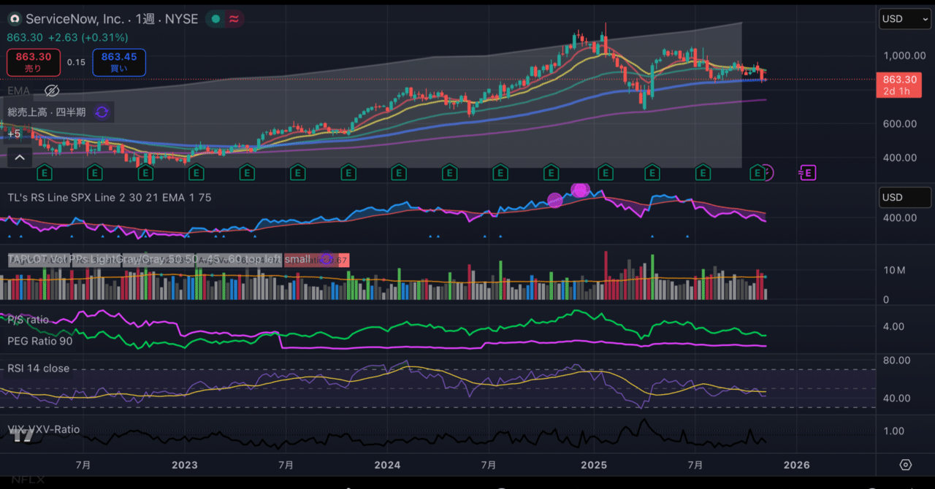Click the refresh icon in TAPLOT Vol legend
This screenshot has width=935, height=489.
327,259
